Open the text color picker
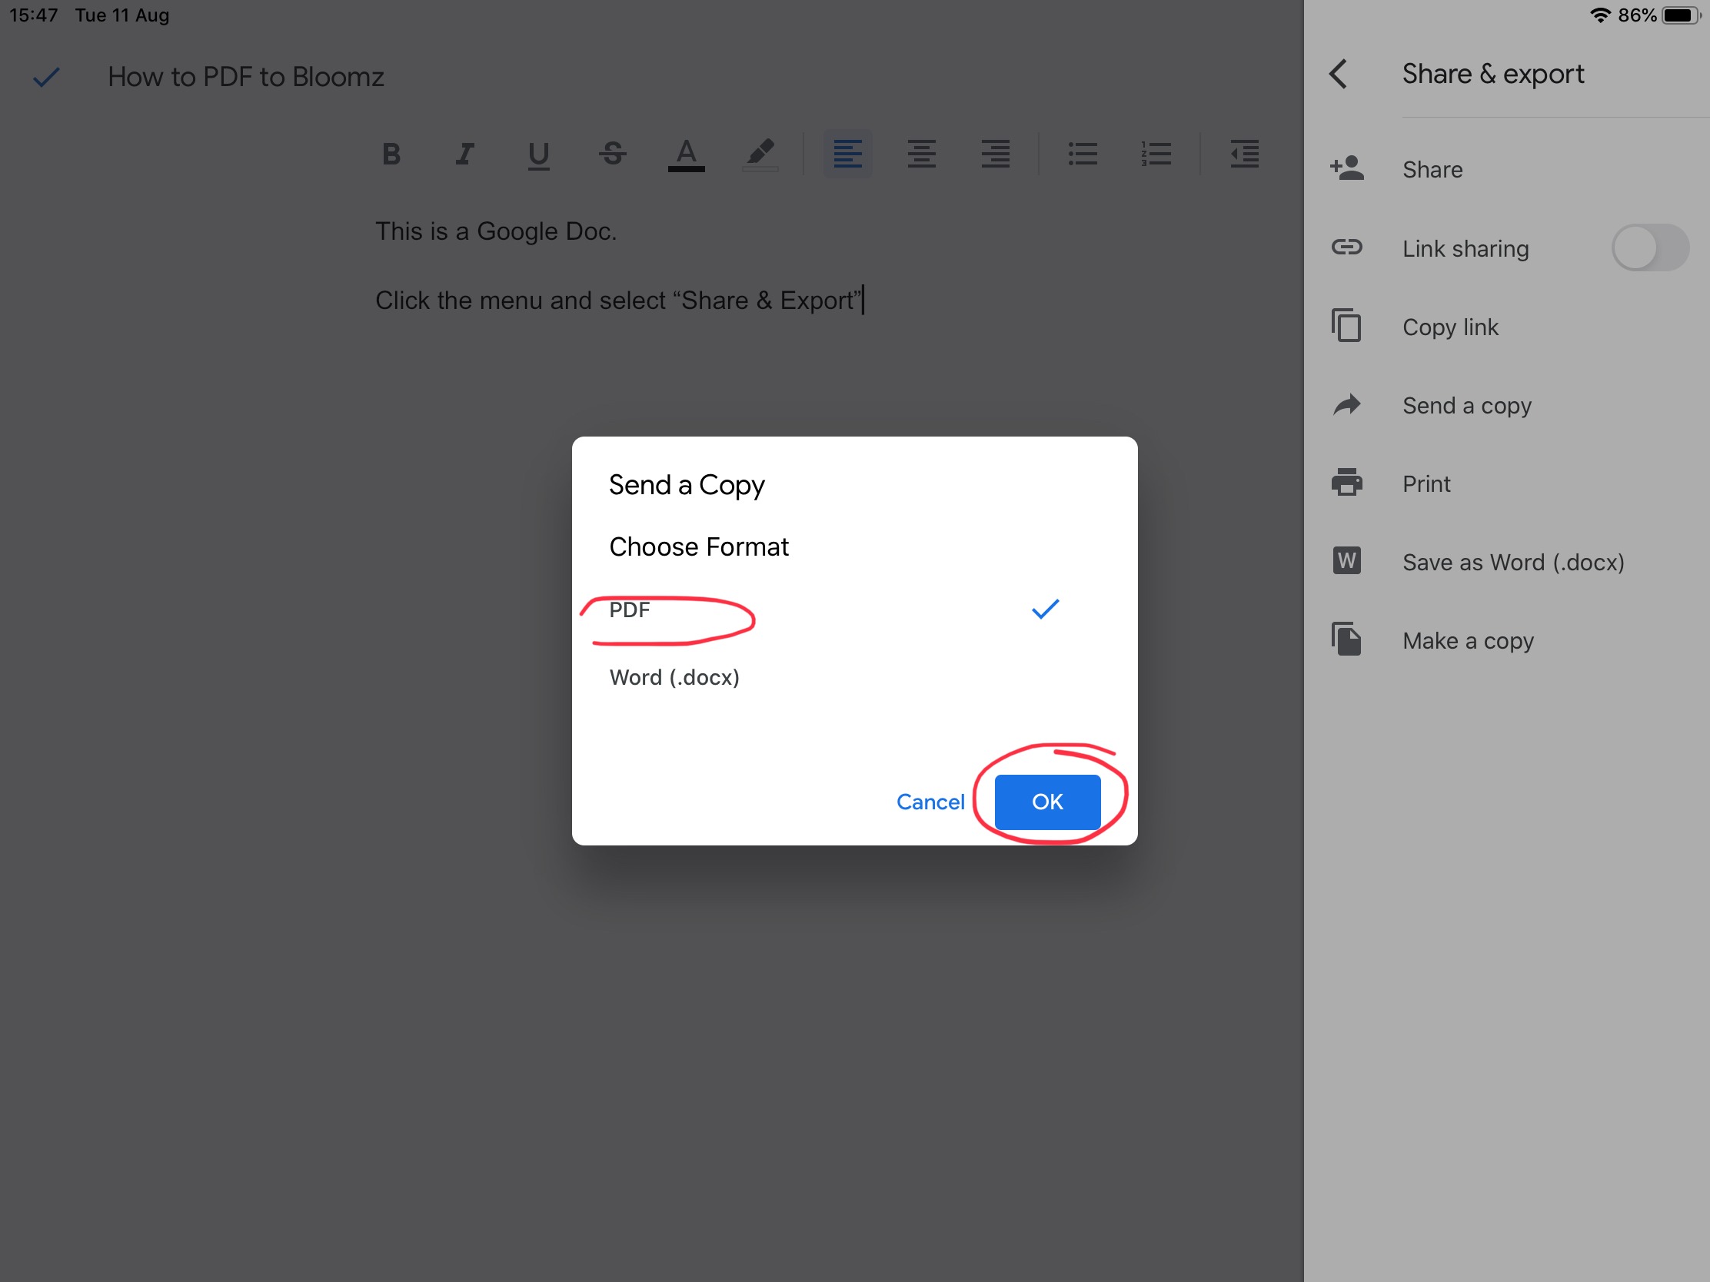The width and height of the screenshot is (1710, 1282). [686, 154]
